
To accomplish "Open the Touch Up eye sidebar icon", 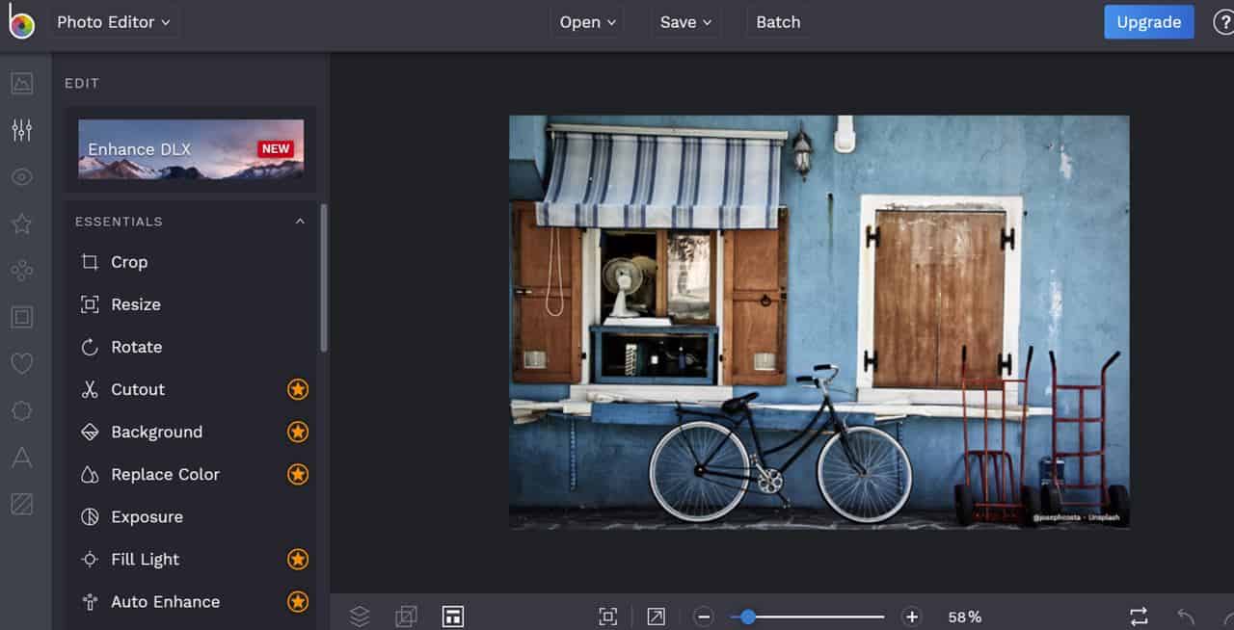I will (22, 177).
